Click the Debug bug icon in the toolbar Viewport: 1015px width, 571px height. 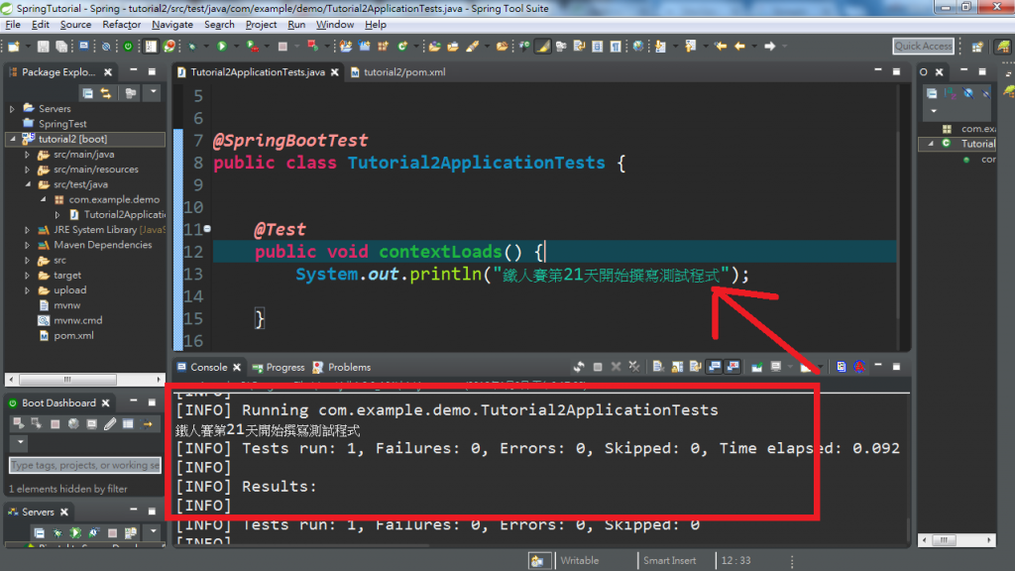click(x=192, y=46)
